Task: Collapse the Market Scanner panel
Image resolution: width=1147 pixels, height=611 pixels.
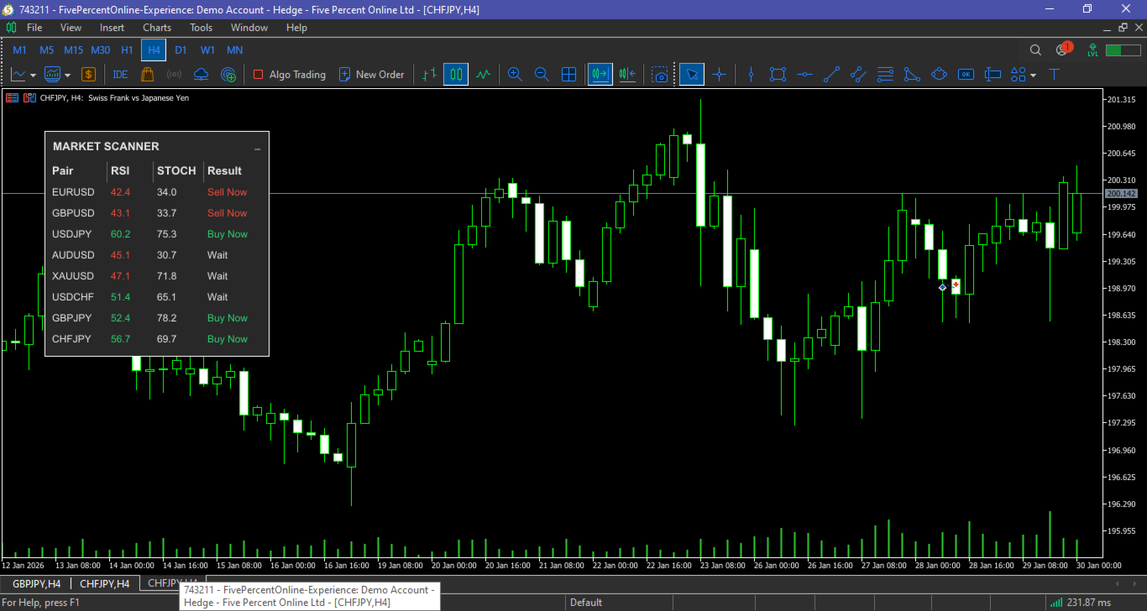Action: (257, 149)
